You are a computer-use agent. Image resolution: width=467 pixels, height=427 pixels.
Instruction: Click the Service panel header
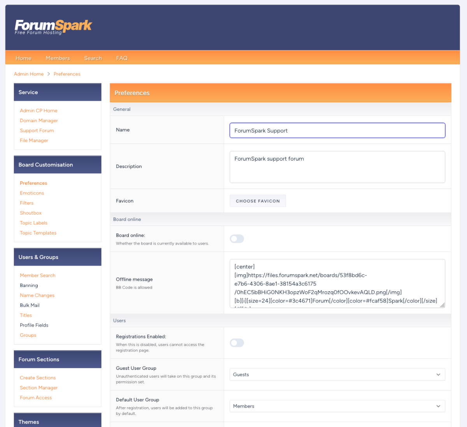coord(58,92)
